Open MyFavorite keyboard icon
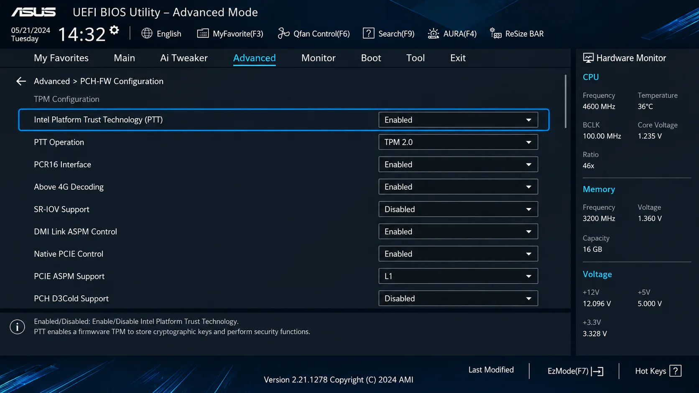This screenshot has width=699, height=393. coord(203,33)
